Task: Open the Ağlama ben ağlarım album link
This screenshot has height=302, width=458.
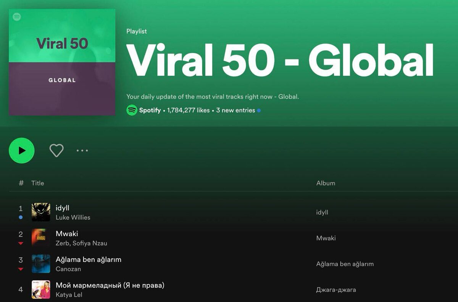Action: (345, 264)
